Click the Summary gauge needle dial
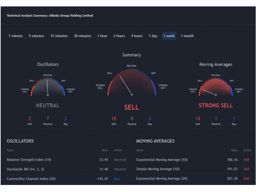 [132, 83]
